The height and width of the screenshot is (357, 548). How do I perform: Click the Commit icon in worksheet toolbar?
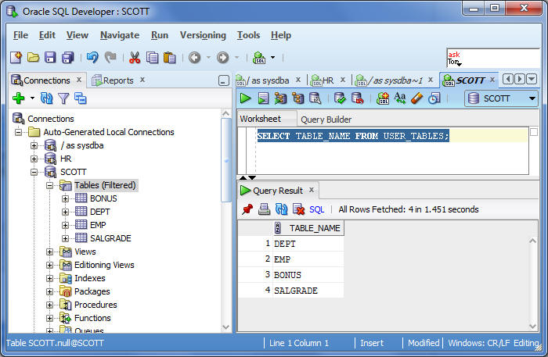(x=340, y=98)
